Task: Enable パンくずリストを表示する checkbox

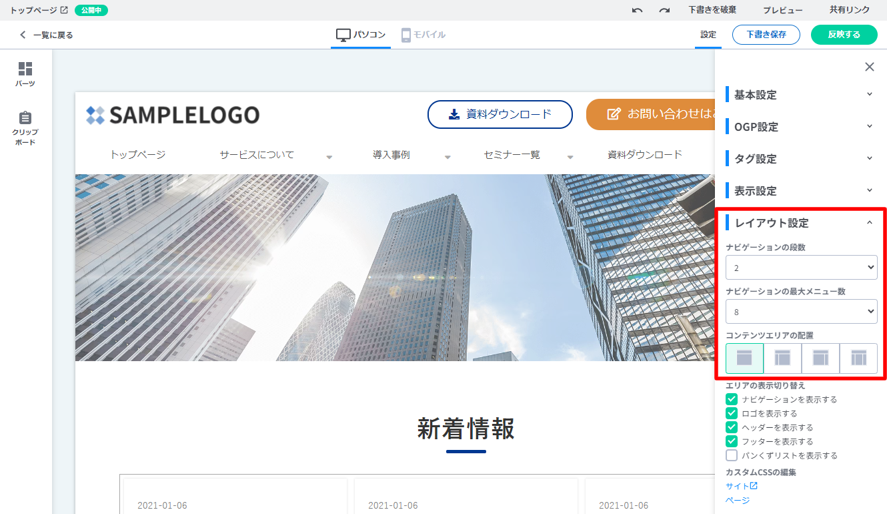Action: click(x=732, y=455)
